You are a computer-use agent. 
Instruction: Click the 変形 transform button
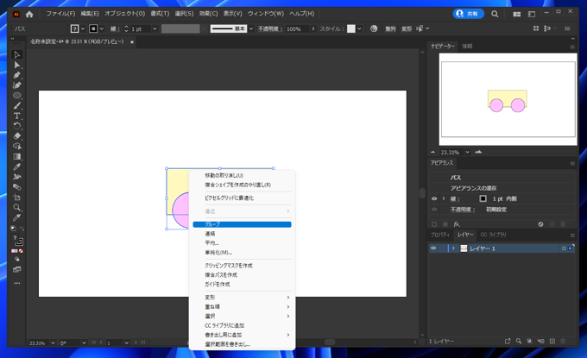click(x=407, y=28)
